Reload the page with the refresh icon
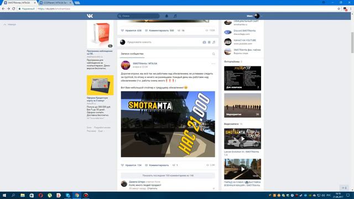 [13, 9]
